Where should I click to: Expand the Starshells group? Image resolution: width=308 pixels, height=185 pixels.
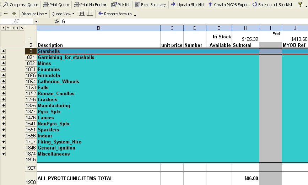point(4,51)
